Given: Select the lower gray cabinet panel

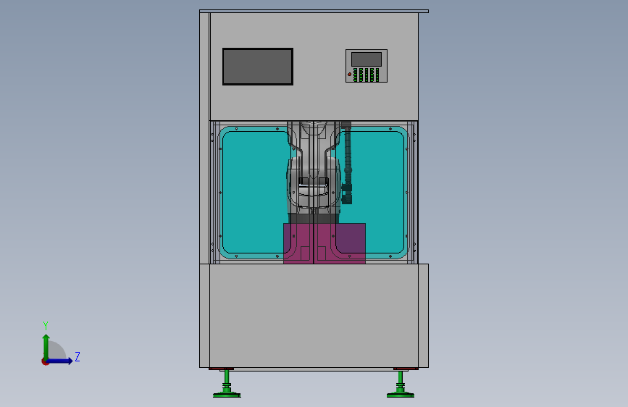Looking at the screenshot, I should (314, 315).
